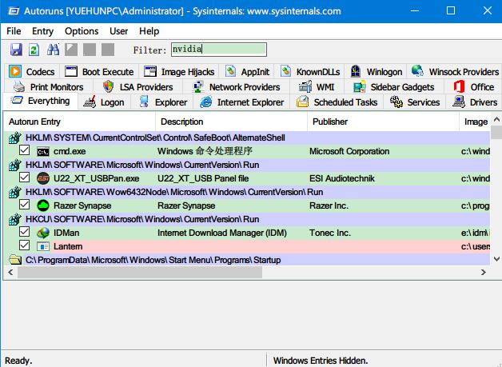Open the Entry menu
Screen dimensions: 502x367
click(x=42, y=31)
